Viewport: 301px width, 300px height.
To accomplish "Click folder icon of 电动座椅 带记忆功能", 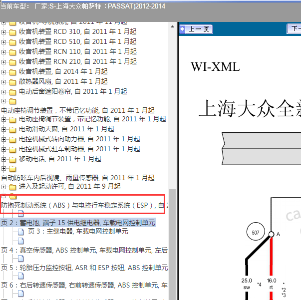I will [12, 120].
